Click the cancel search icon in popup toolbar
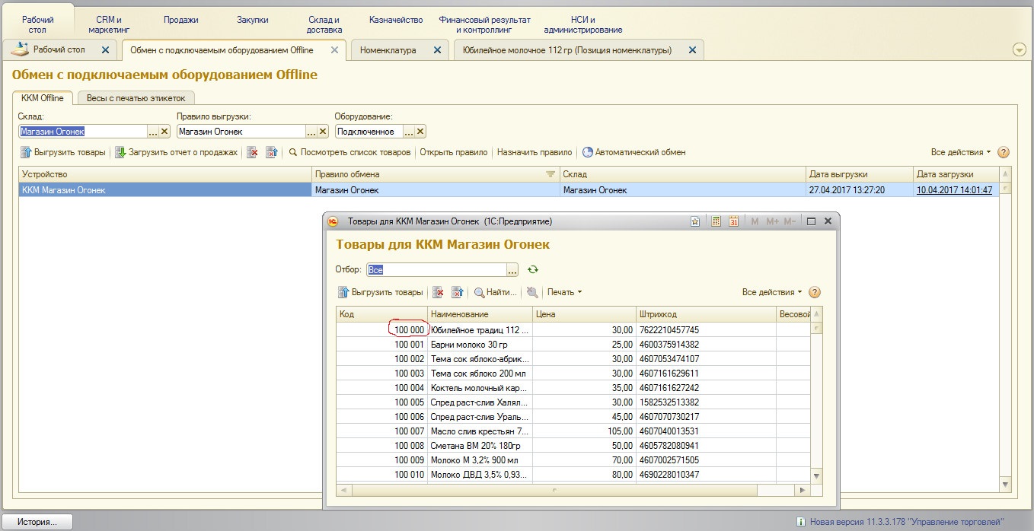The width and height of the screenshot is (1034, 531). (531, 292)
